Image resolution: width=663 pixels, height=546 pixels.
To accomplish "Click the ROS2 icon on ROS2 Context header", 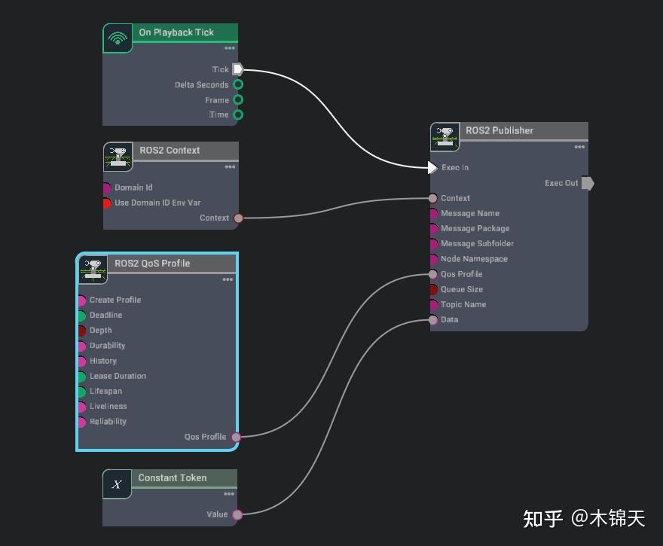I will 118,156.
